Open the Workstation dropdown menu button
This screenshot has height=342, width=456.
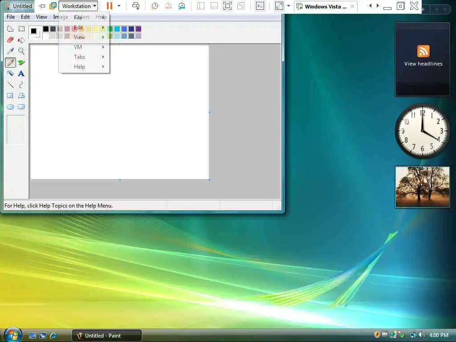click(78, 6)
